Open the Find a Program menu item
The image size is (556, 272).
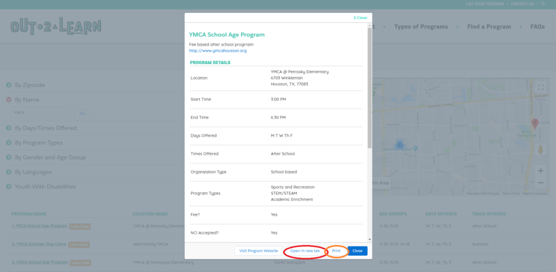(x=489, y=27)
